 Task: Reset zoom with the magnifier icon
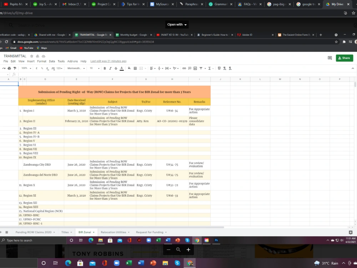click(178, 249)
